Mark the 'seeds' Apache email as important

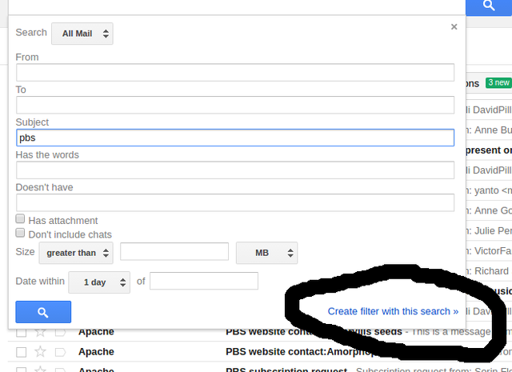point(60,331)
